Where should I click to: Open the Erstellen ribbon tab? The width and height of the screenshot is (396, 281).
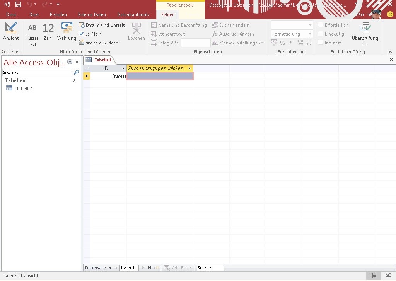click(58, 15)
